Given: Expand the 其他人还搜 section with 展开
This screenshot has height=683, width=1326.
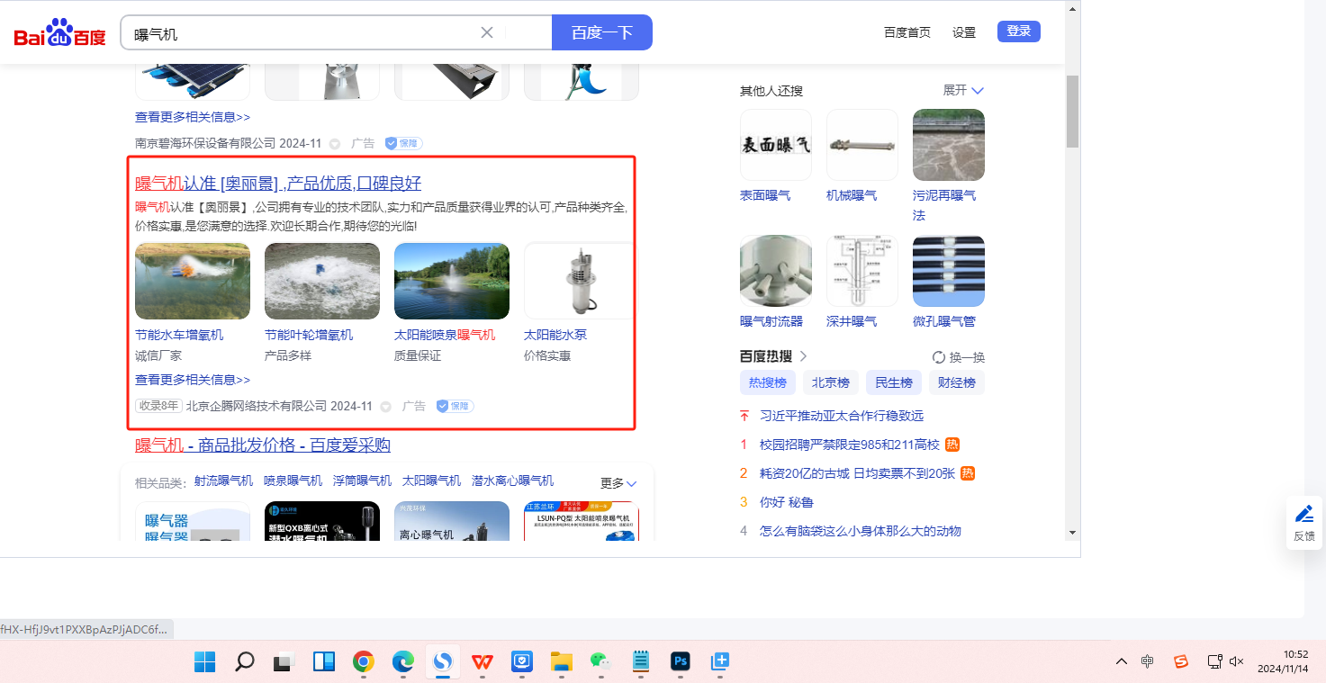Looking at the screenshot, I should coord(963,90).
